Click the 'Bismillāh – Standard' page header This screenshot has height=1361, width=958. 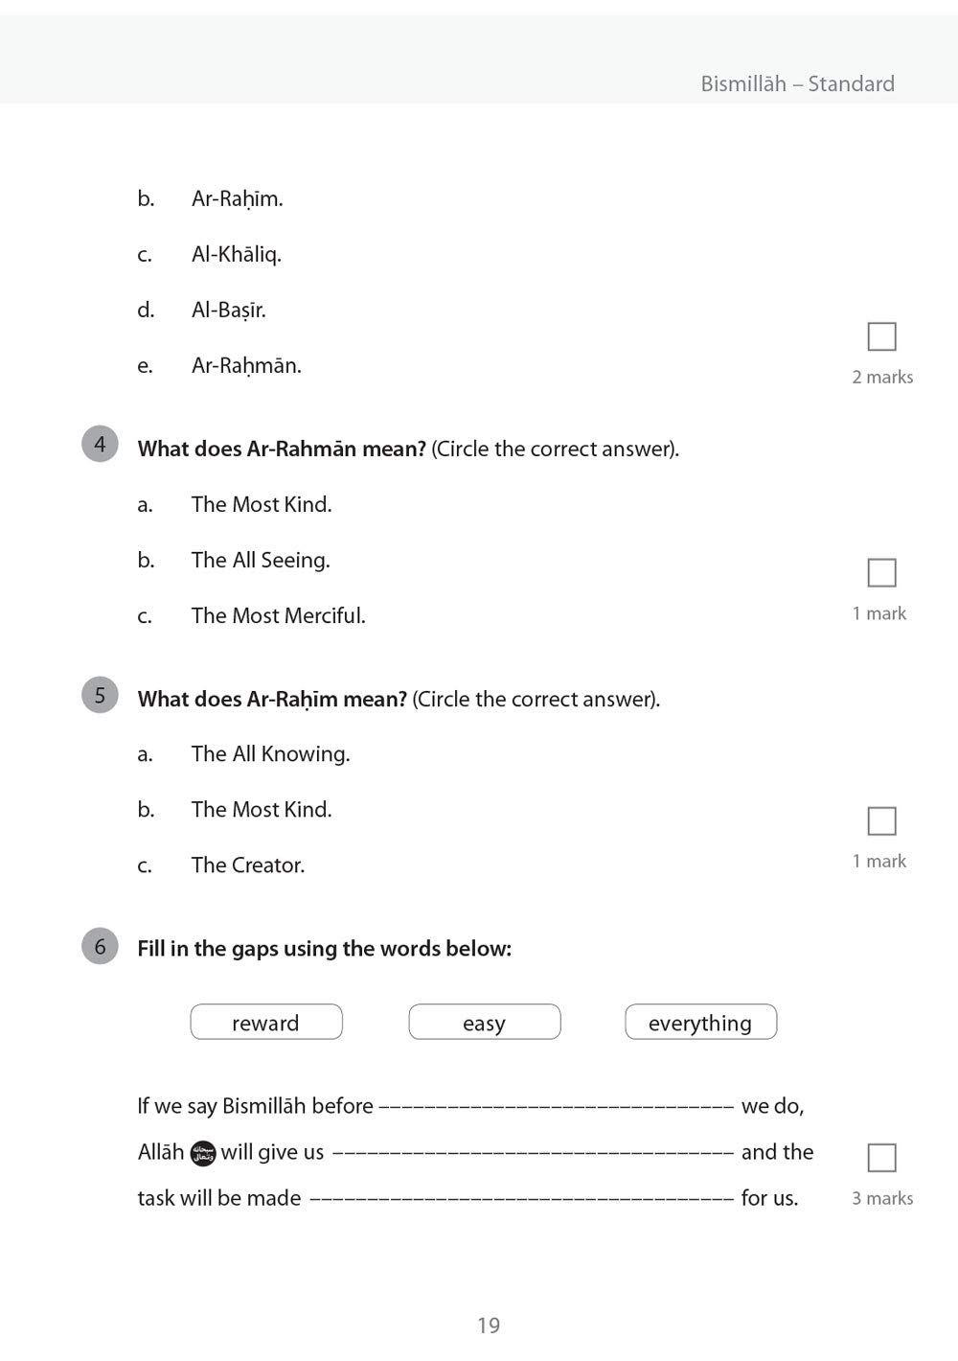tap(797, 83)
